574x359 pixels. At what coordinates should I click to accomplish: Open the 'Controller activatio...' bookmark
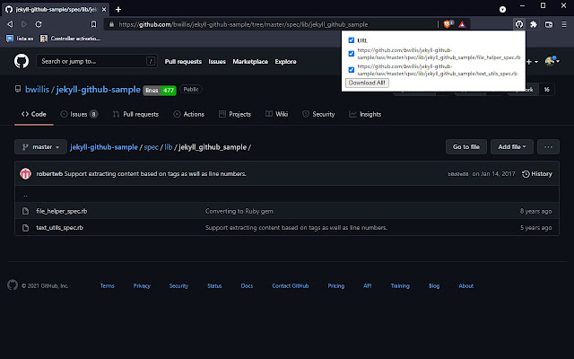70,39
